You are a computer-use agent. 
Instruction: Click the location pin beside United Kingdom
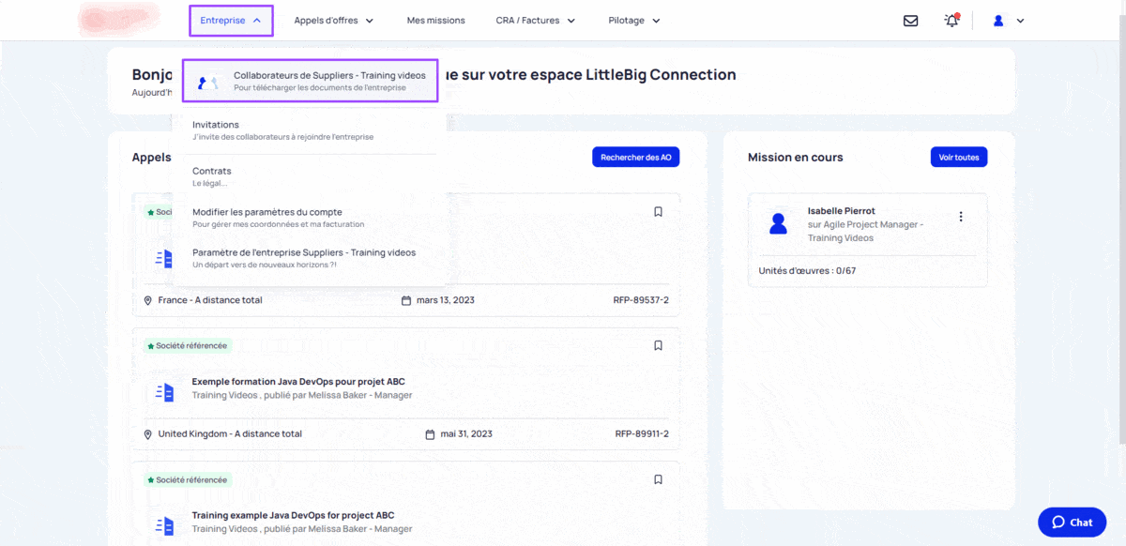pos(147,434)
